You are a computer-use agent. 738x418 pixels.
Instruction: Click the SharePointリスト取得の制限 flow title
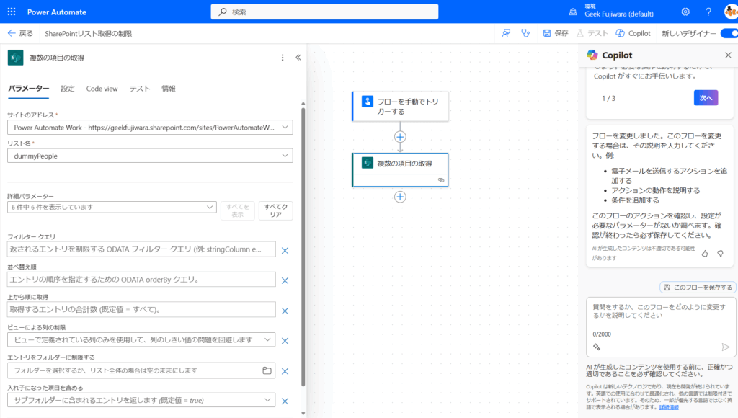pyautogui.click(x=89, y=33)
